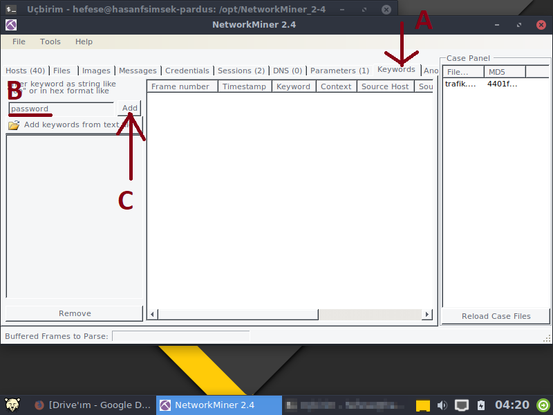553x415 pixels.
Task: Select the trafik case file row
Action: tap(496, 84)
